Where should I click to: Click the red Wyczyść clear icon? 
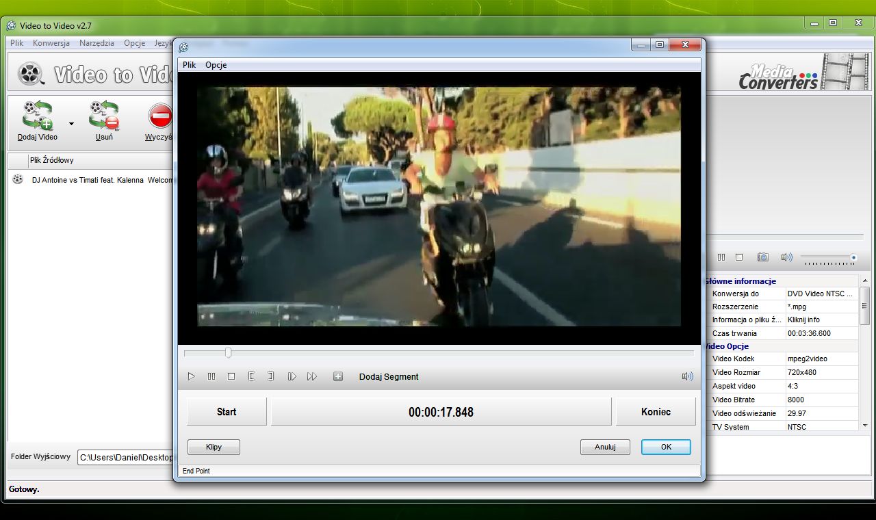click(161, 116)
